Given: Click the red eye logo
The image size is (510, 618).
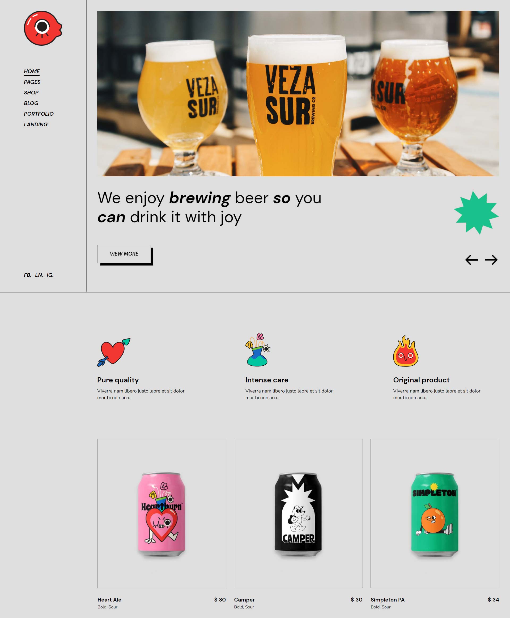Looking at the screenshot, I should (43, 28).
